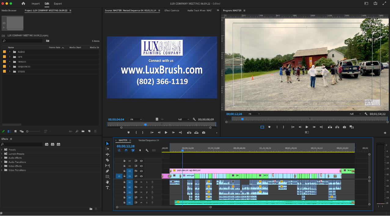The height and width of the screenshot is (216, 390).
Task: Open the Effect Controls tab
Action: 172,10
